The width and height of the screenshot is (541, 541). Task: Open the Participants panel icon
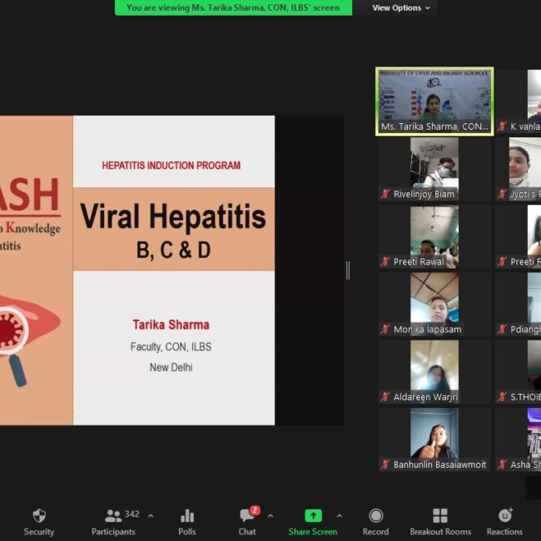coord(113,516)
